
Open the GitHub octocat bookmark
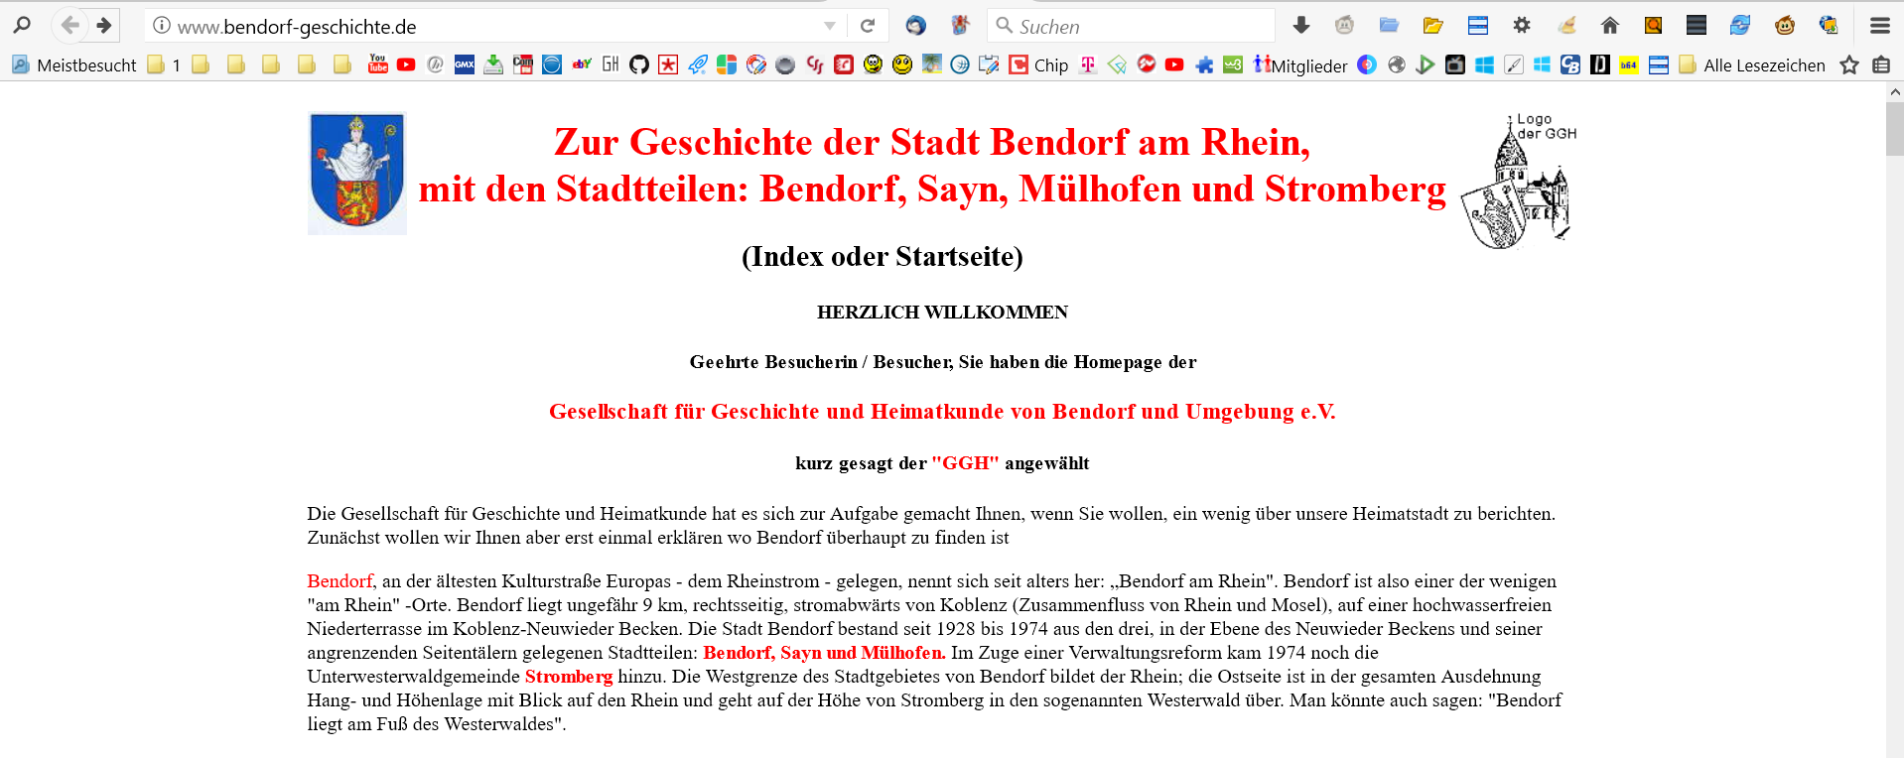(639, 64)
